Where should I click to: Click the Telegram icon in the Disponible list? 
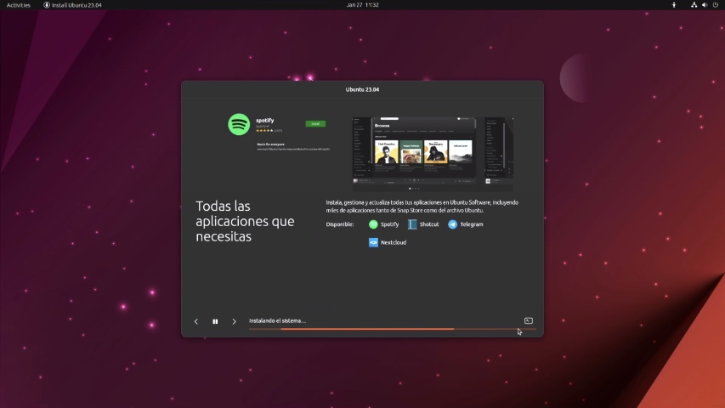coord(452,224)
